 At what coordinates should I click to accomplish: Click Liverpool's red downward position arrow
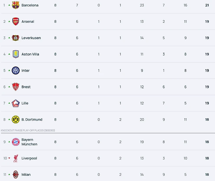pyautogui.click(x=9, y=158)
